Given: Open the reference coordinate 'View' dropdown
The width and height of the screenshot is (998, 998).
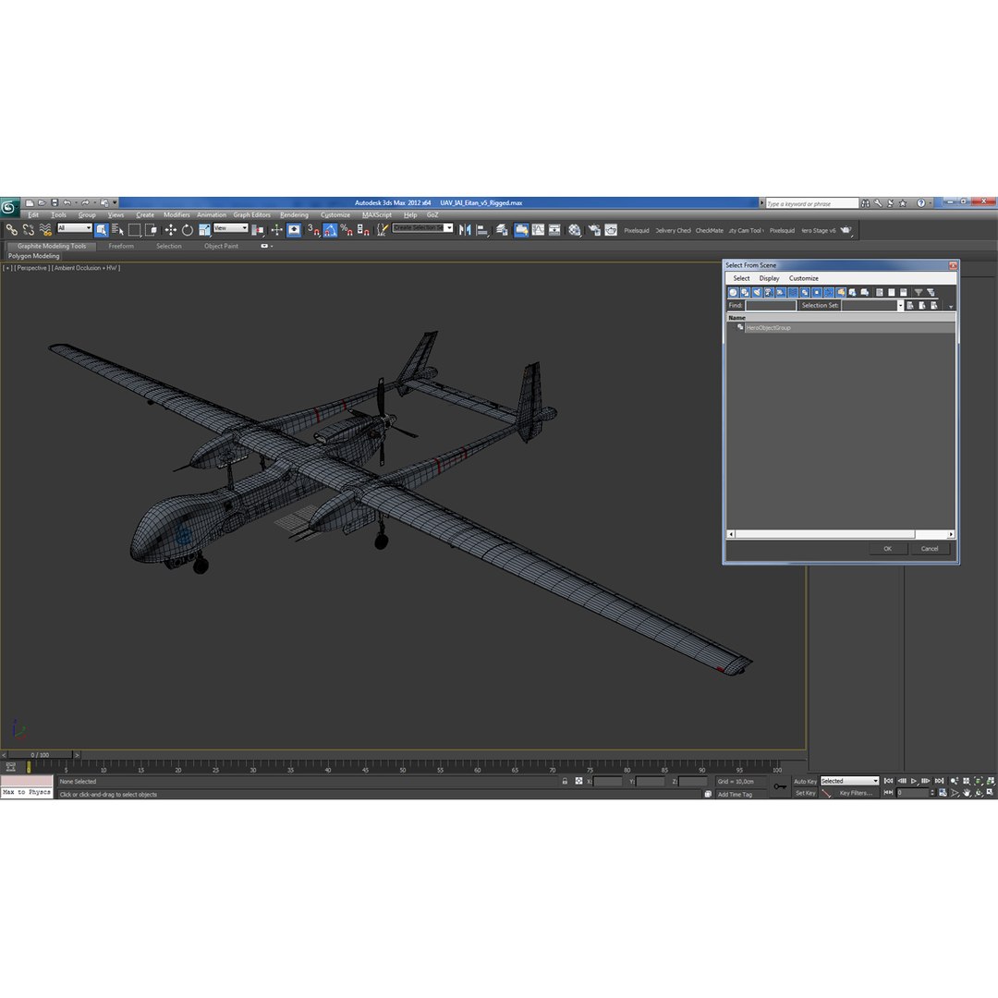Looking at the screenshot, I should coord(230,228).
